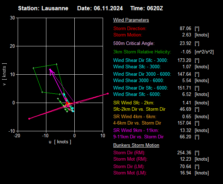Click the 'Time: 0620Z' text
The width and height of the screenshot is (223, 184).
[147, 8]
